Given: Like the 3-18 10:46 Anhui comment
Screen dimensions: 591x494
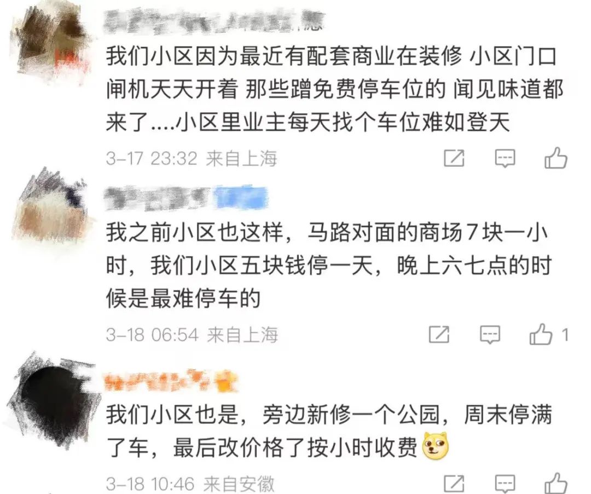Looking at the screenshot, I should [556, 483].
